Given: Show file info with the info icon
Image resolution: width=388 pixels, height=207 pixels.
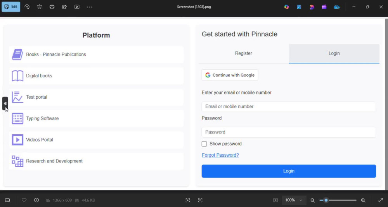Looking at the screenshot, I should point(36,200).
